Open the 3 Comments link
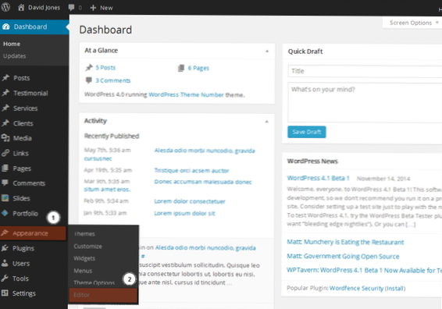This screenshot has width=442, height=309. (112, 80)
